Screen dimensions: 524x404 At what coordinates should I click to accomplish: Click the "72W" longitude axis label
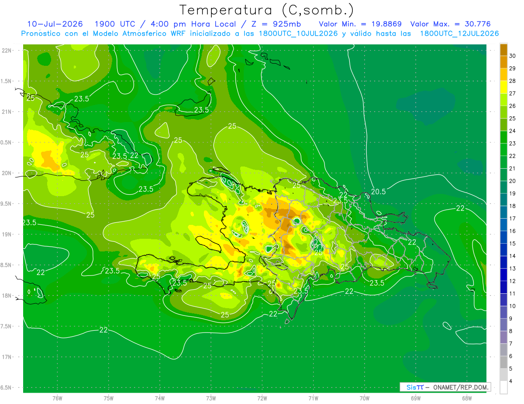click(x=262, y=398)
